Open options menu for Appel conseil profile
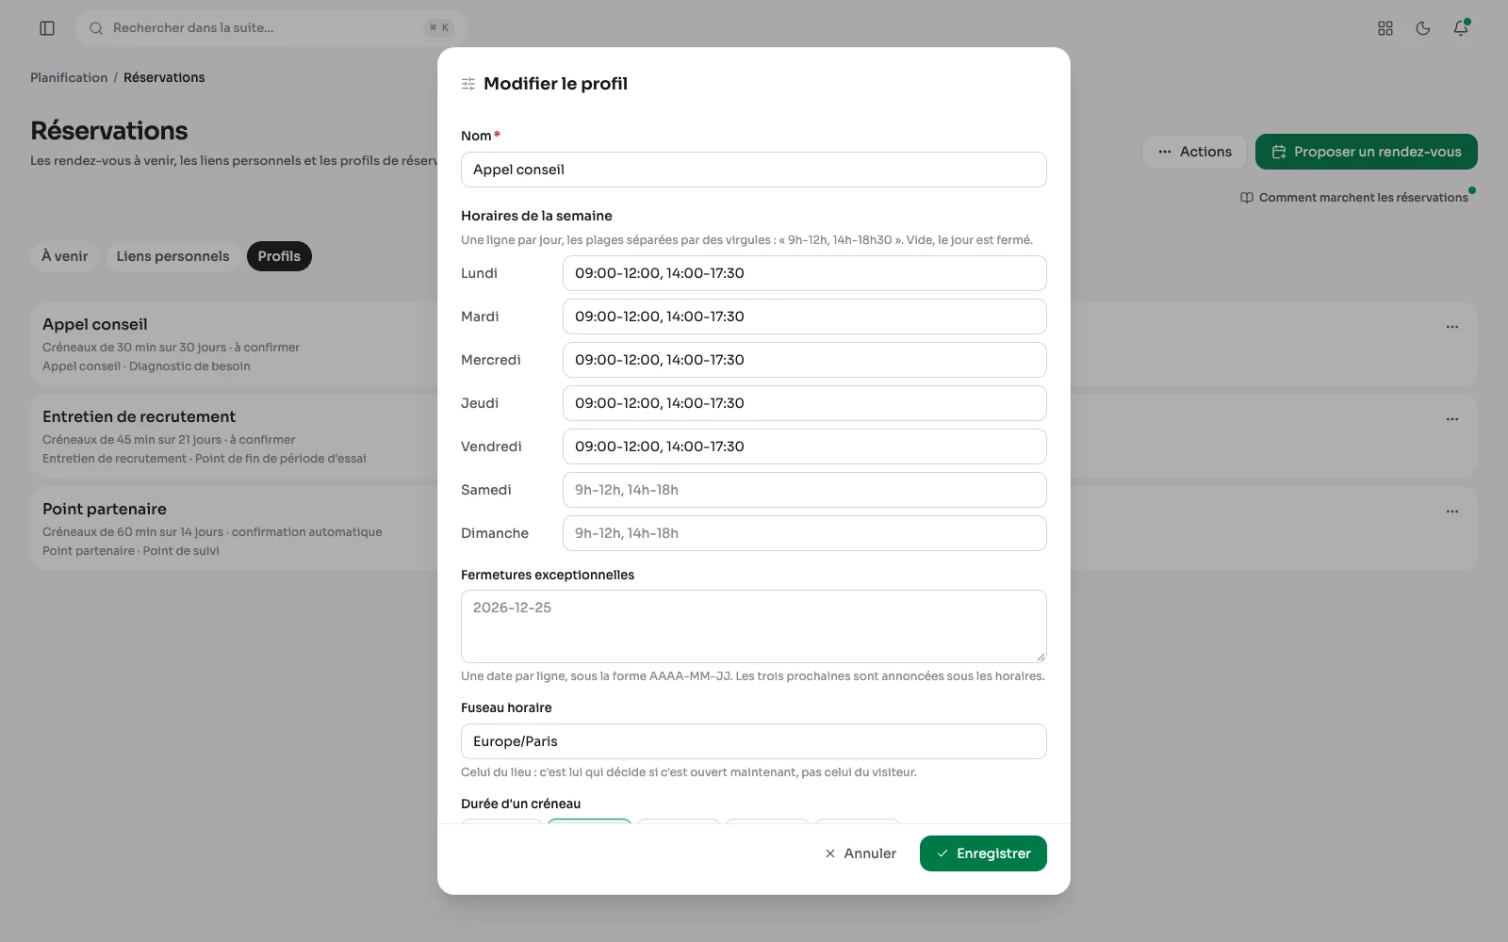 coord(1452,327)
